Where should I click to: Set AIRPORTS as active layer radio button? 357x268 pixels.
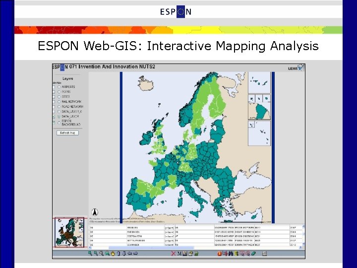(x=59, y=87)
